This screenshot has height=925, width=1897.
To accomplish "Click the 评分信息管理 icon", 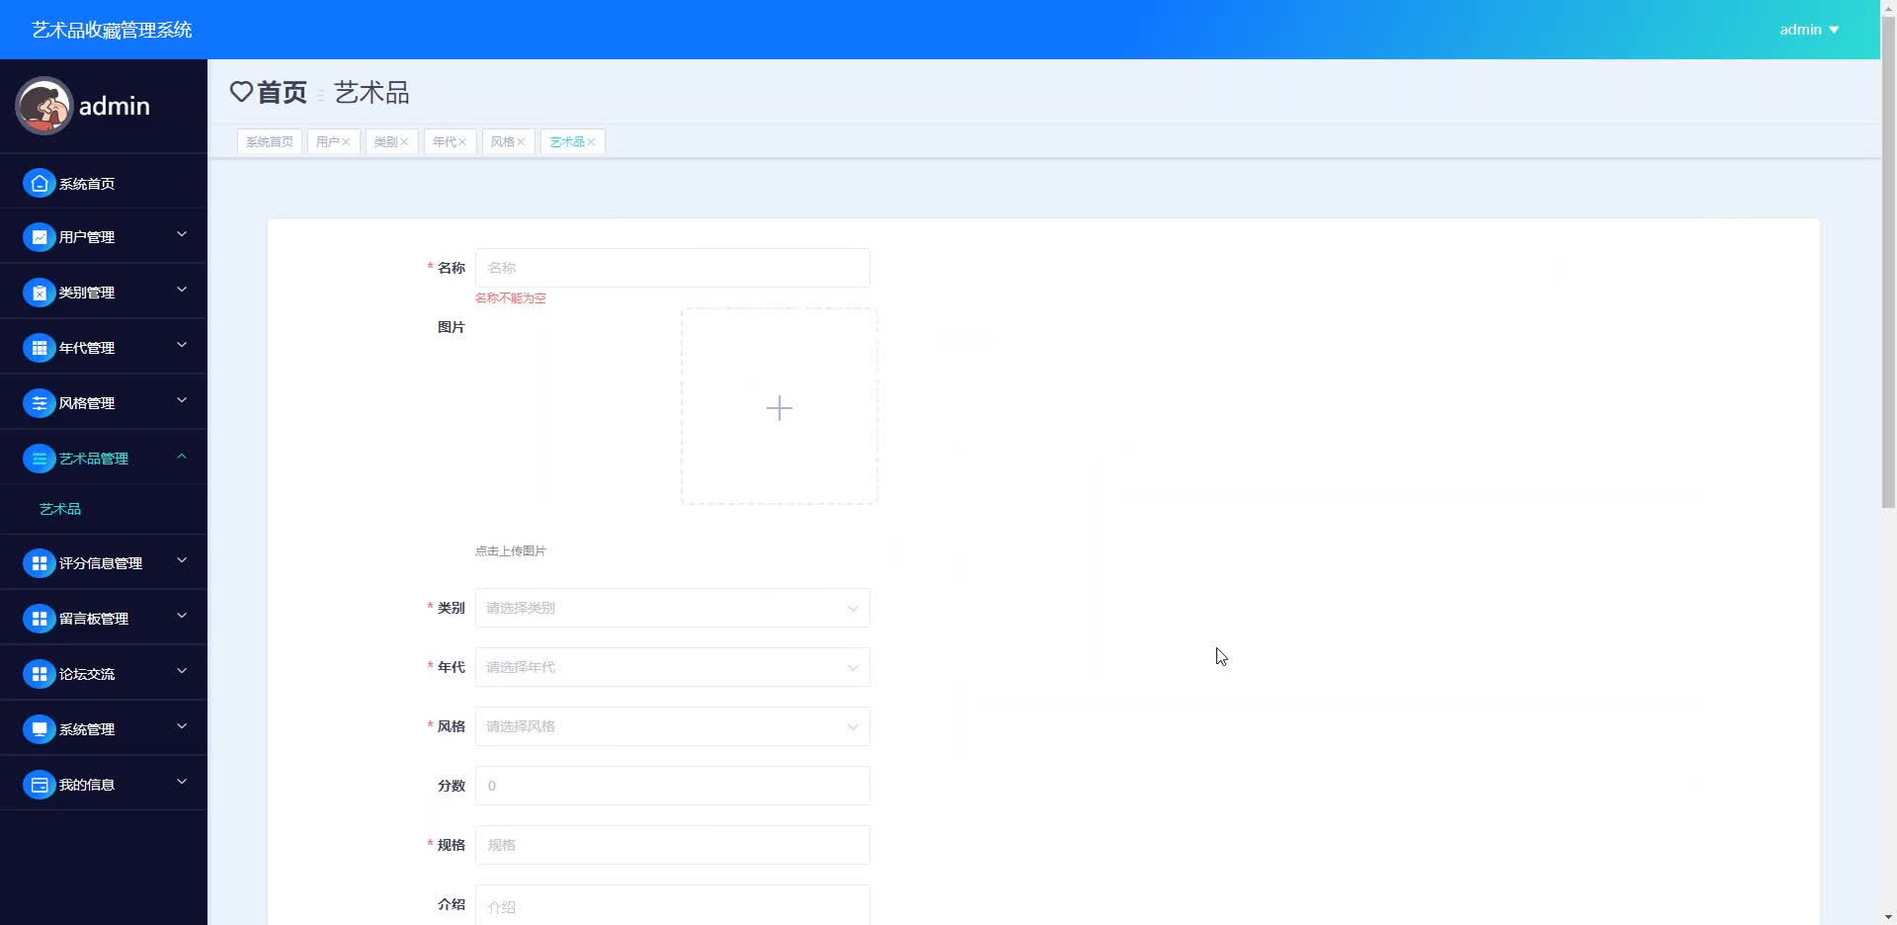I will pyautogui.click(x=39, y=563).
